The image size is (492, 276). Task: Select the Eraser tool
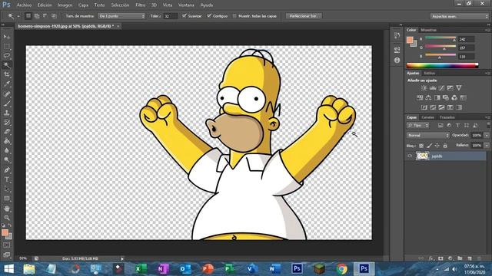coord(7,132)
